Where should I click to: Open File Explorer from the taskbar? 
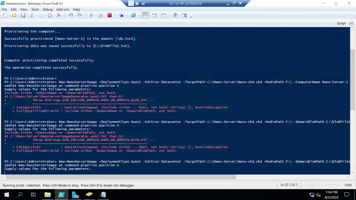[x=48, y=194]
